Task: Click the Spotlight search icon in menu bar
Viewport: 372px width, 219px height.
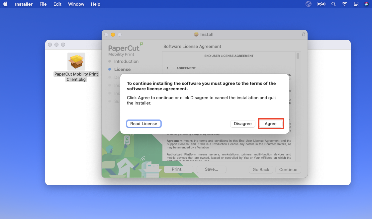Action: 333,4
